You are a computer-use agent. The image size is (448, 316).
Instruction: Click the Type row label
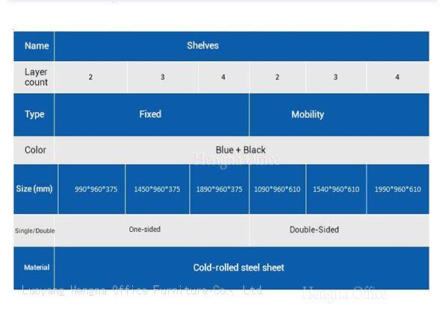35,114
